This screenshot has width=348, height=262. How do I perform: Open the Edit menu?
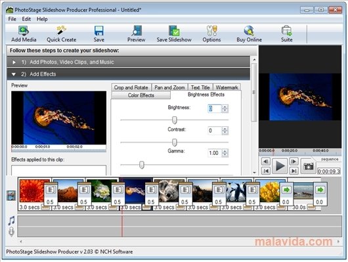26,19
